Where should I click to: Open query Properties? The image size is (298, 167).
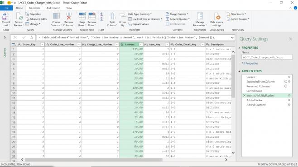[33, 14]
